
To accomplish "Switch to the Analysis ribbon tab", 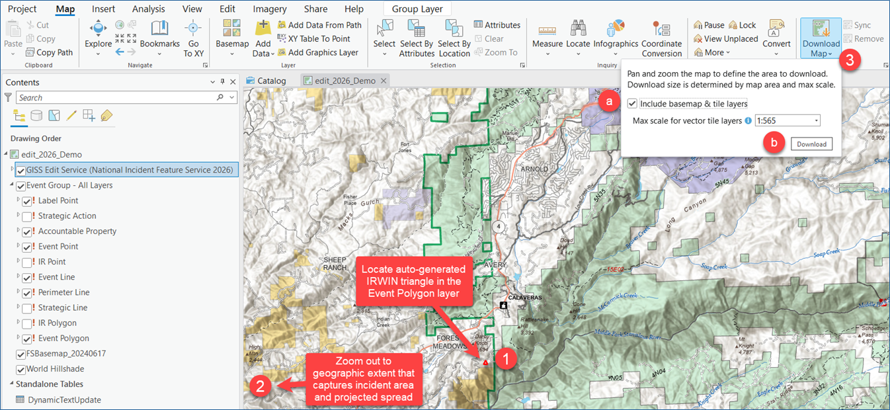I will (148, 9).
